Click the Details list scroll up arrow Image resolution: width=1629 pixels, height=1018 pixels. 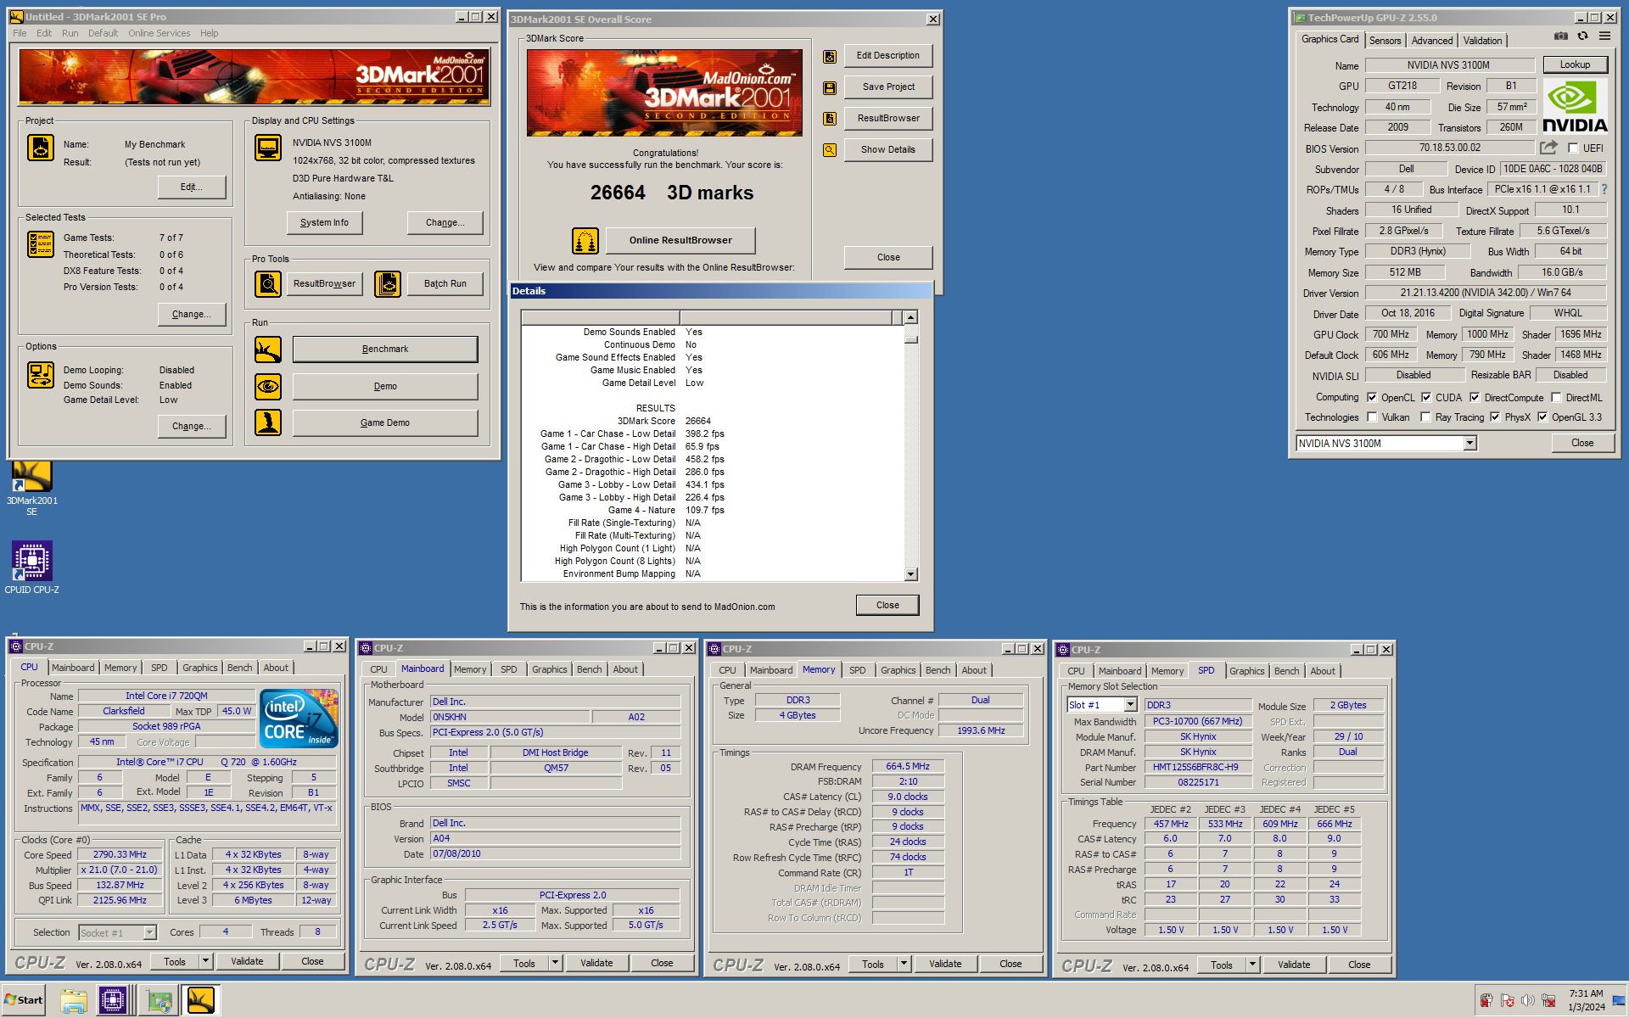pyautogui.click(x=910, y=317)
